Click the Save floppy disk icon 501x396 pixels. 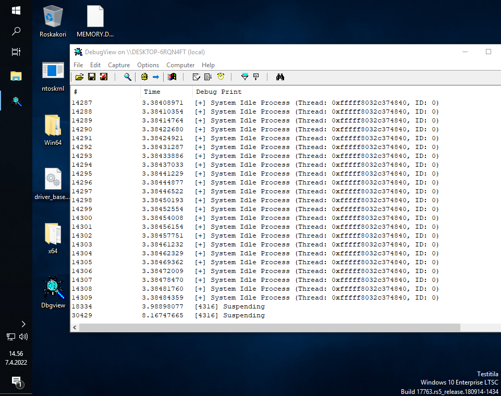(92, 77)
